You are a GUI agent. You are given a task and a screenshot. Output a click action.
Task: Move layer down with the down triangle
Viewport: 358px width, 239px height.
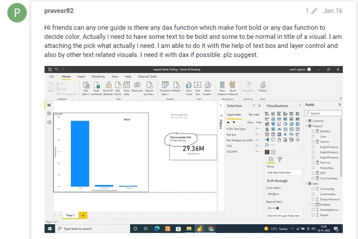pos(234,122)
